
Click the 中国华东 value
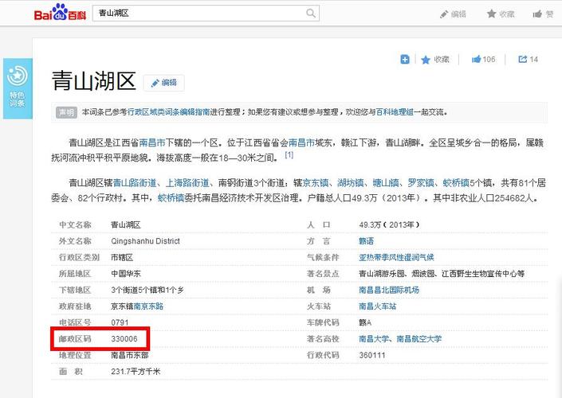(x=126, y=274)
